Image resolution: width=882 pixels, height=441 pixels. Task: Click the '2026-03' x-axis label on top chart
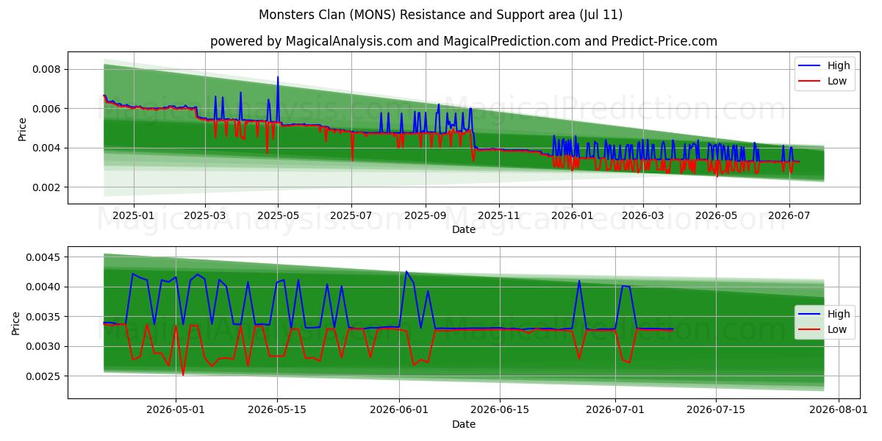(x=643, y=215)
